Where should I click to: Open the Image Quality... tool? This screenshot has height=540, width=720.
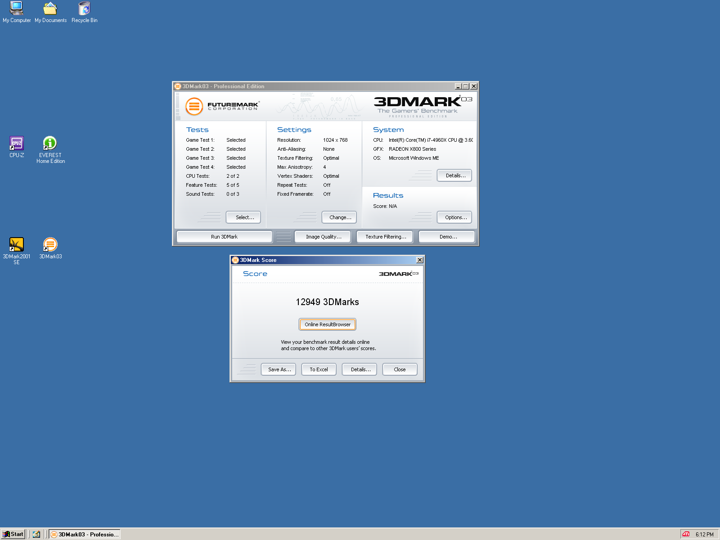click(x=323, y=237)
